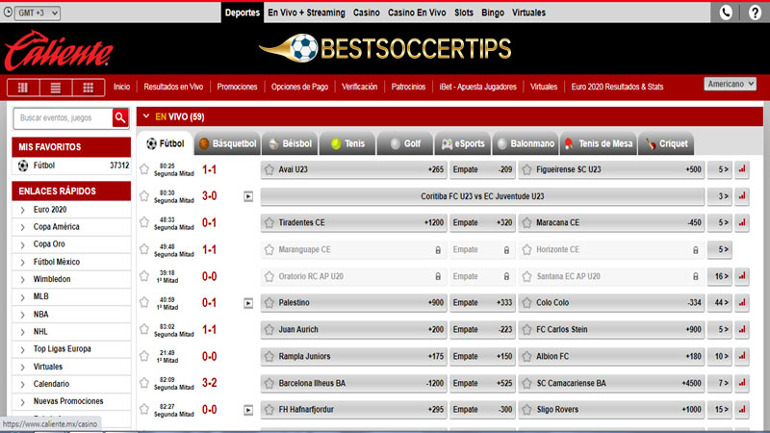Select the Tenis sport tab
770x433 pixels.
click(347, 143)
